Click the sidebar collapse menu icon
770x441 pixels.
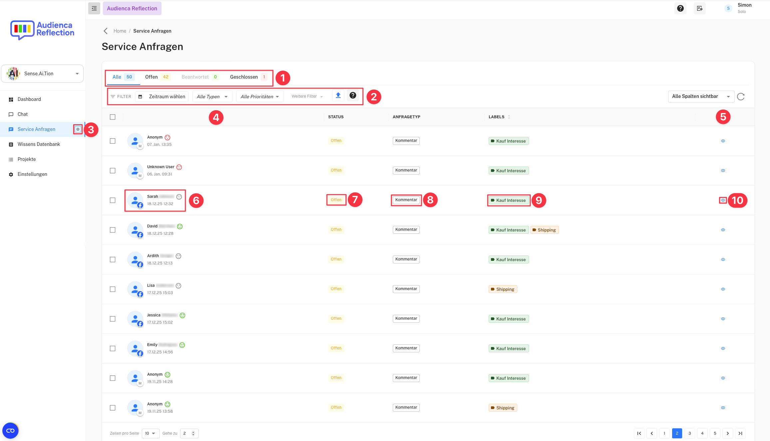[x=94, y=8]
